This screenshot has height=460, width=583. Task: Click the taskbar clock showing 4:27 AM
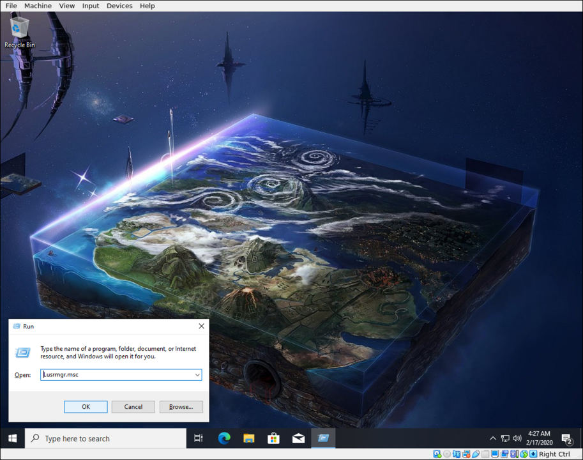[x=539, y=438]
